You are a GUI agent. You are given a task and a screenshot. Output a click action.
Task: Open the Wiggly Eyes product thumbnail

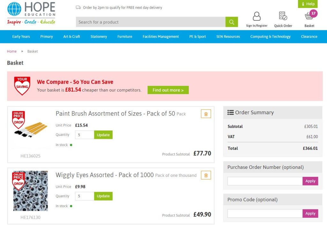[x=30, y=191]
